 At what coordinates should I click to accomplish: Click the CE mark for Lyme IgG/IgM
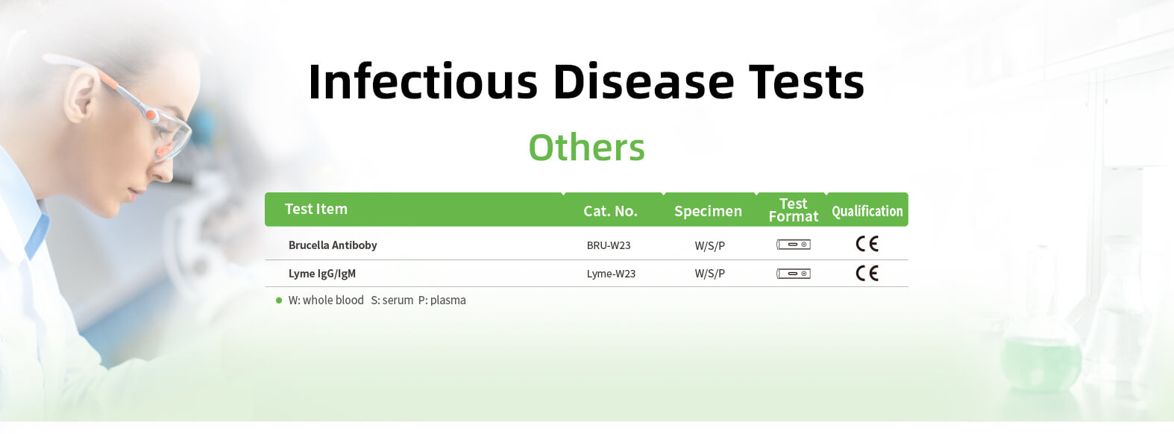(867, 273)
